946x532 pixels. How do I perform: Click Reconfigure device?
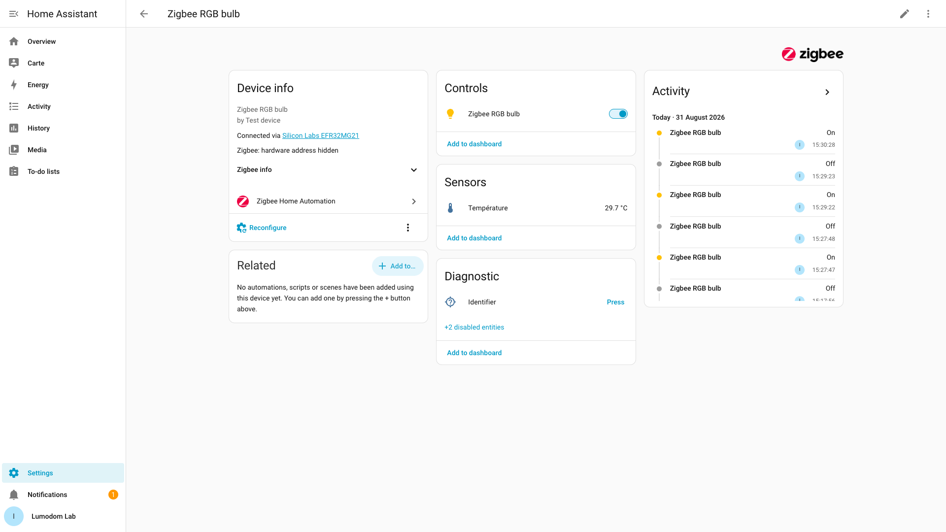(x=262, y=228)
